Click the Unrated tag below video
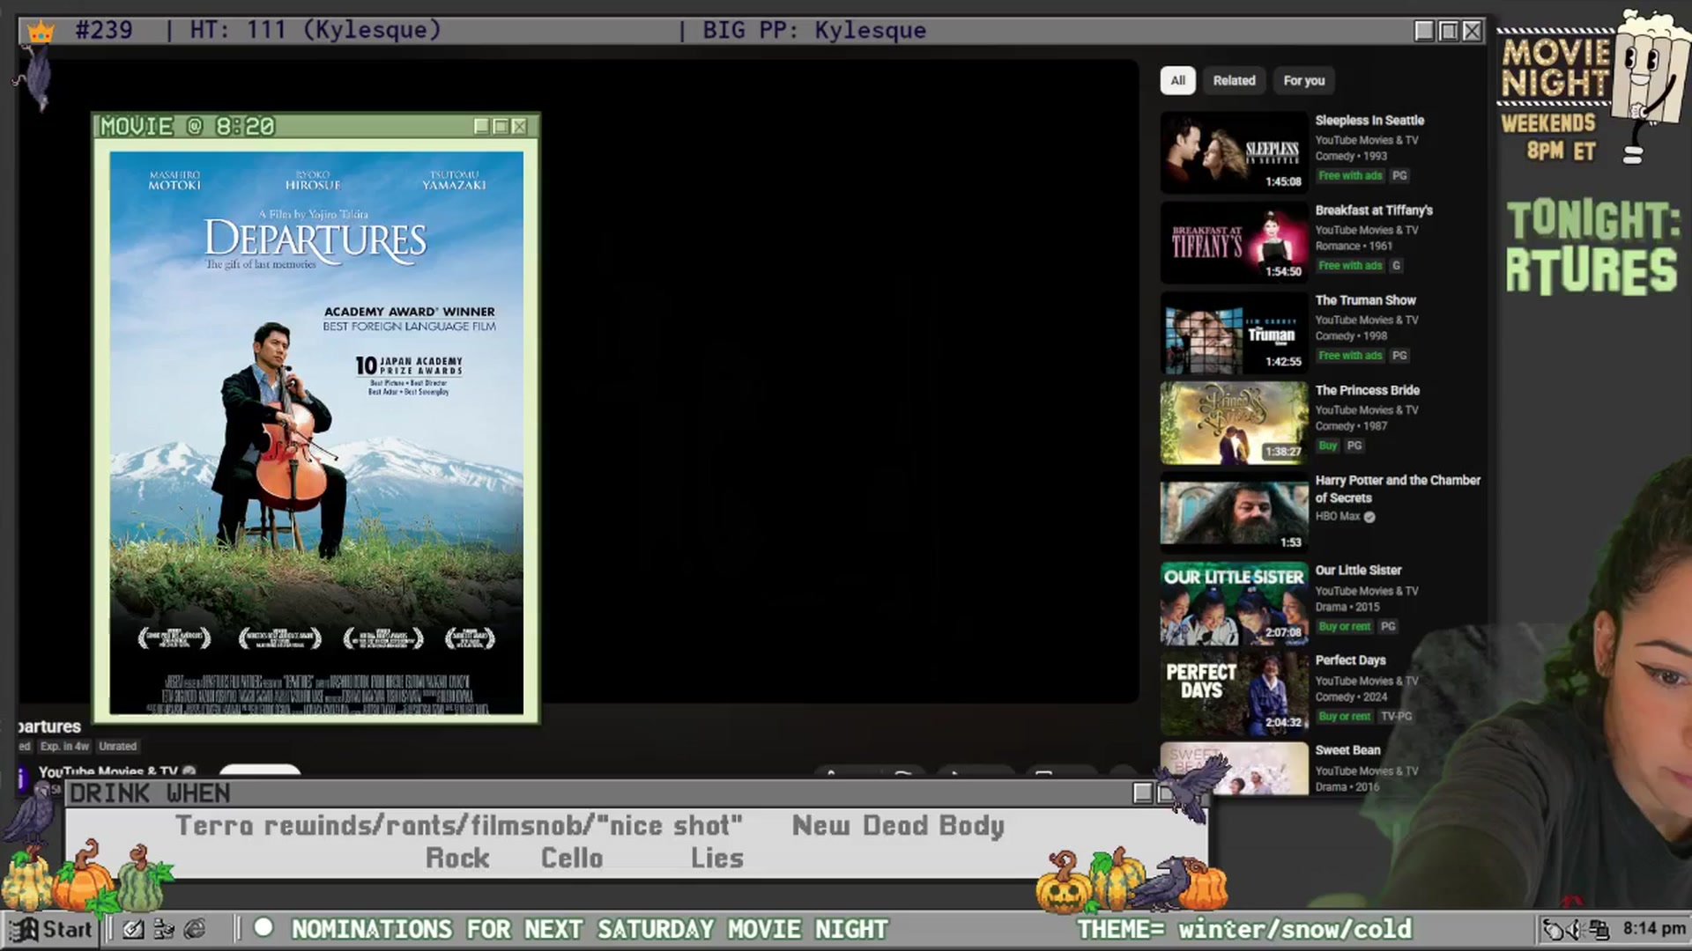 (x=117, y=746)
